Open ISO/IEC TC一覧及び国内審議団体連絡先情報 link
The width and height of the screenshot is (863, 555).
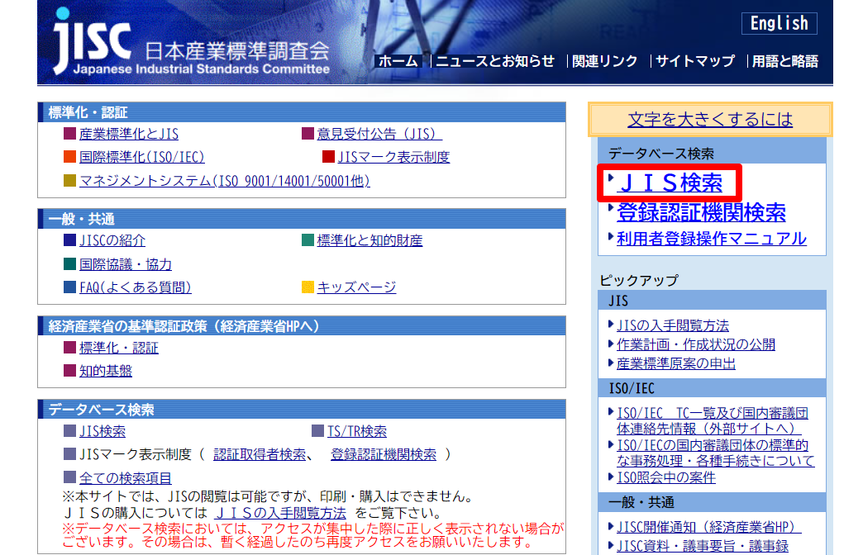point(713,420)
